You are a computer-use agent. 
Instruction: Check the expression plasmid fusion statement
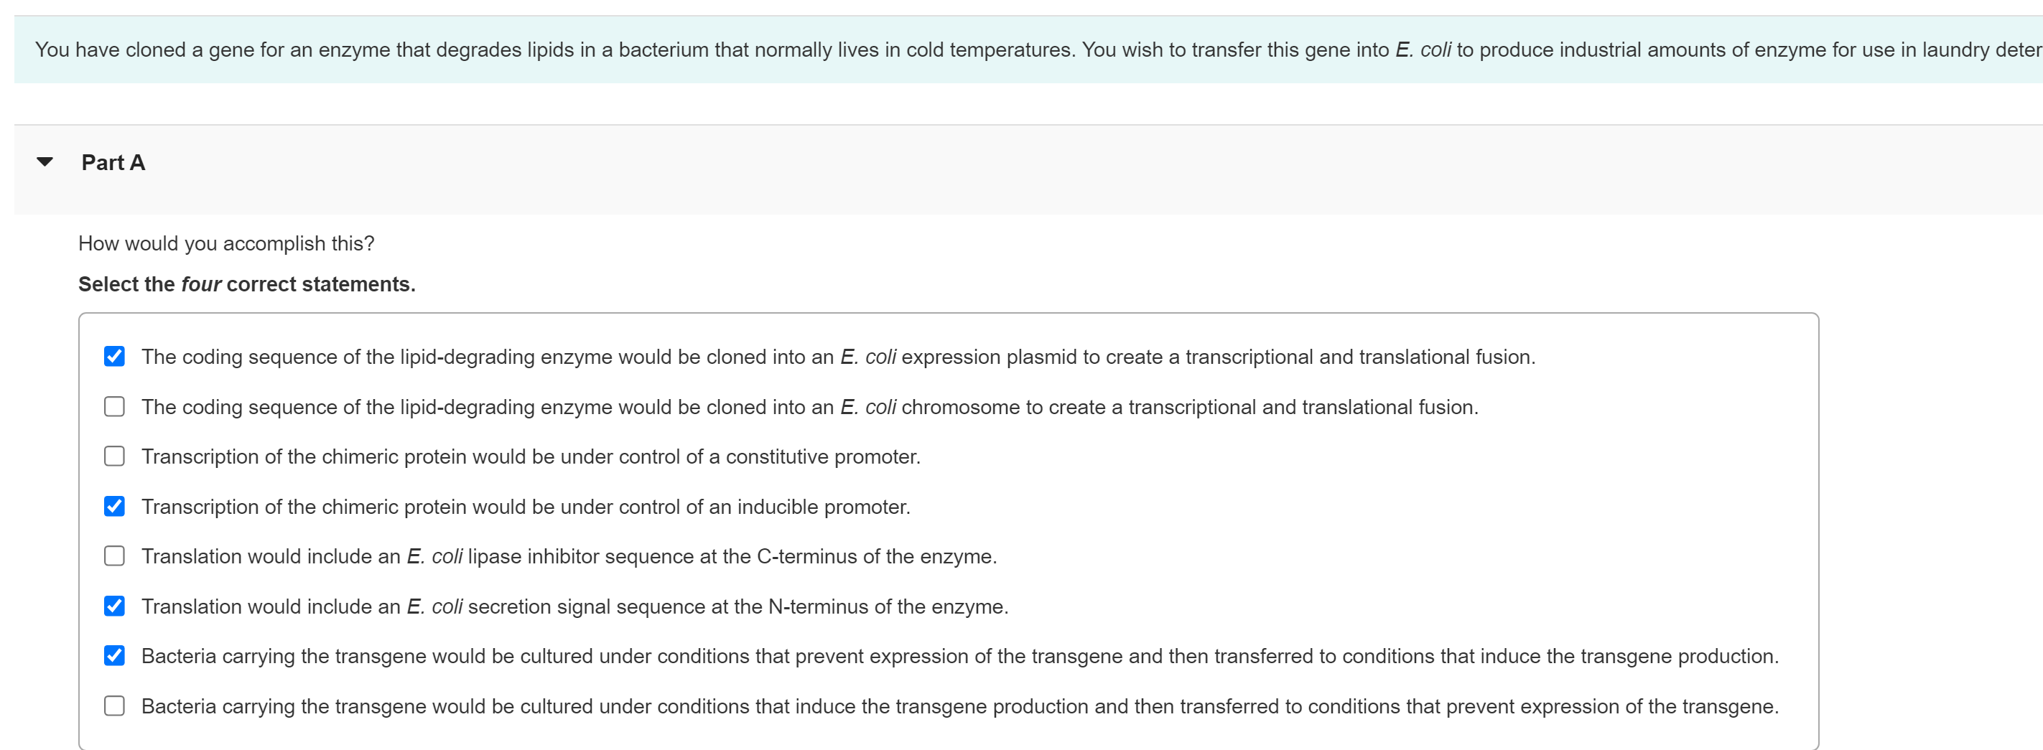click(114, 357)
